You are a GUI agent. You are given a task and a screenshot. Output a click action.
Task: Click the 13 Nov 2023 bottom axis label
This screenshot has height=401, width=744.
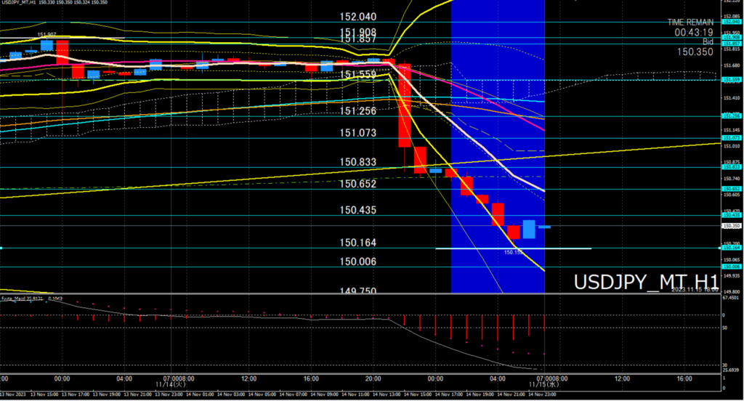tap(13, 394)
